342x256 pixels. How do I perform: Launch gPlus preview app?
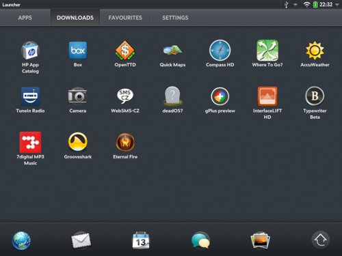220,96
